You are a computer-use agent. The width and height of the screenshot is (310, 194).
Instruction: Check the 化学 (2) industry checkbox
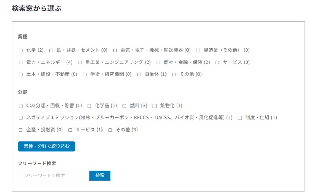(21, 50)
